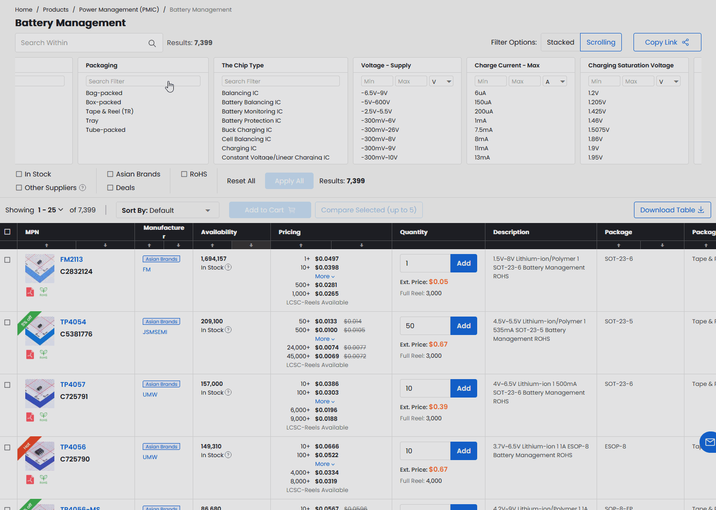Click the share icon on Copy Link button

click(x=685, y=42)
